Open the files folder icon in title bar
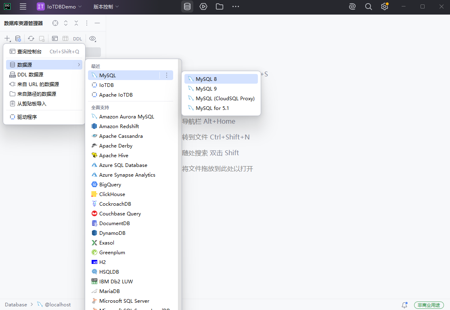 220,6
